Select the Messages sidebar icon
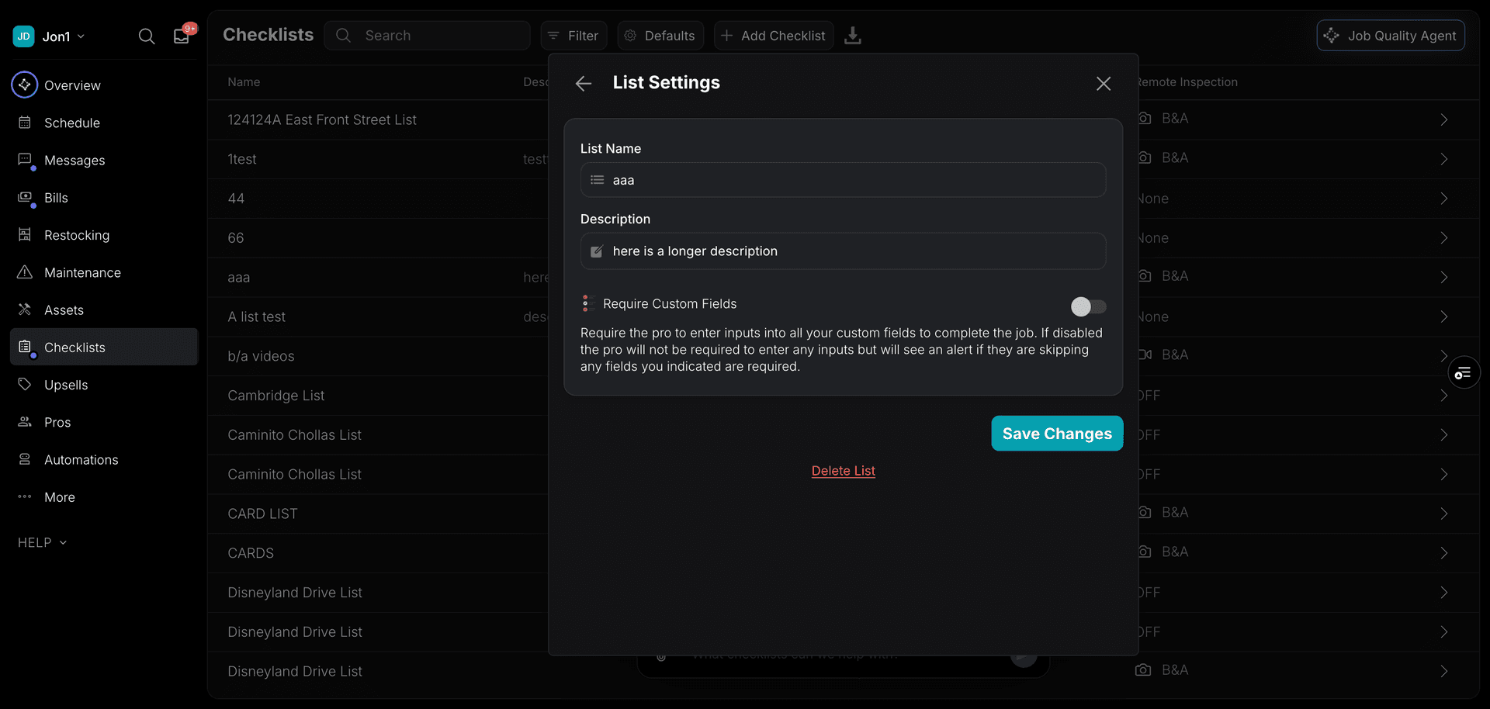The image size is (1490, 709). point(24,160)
